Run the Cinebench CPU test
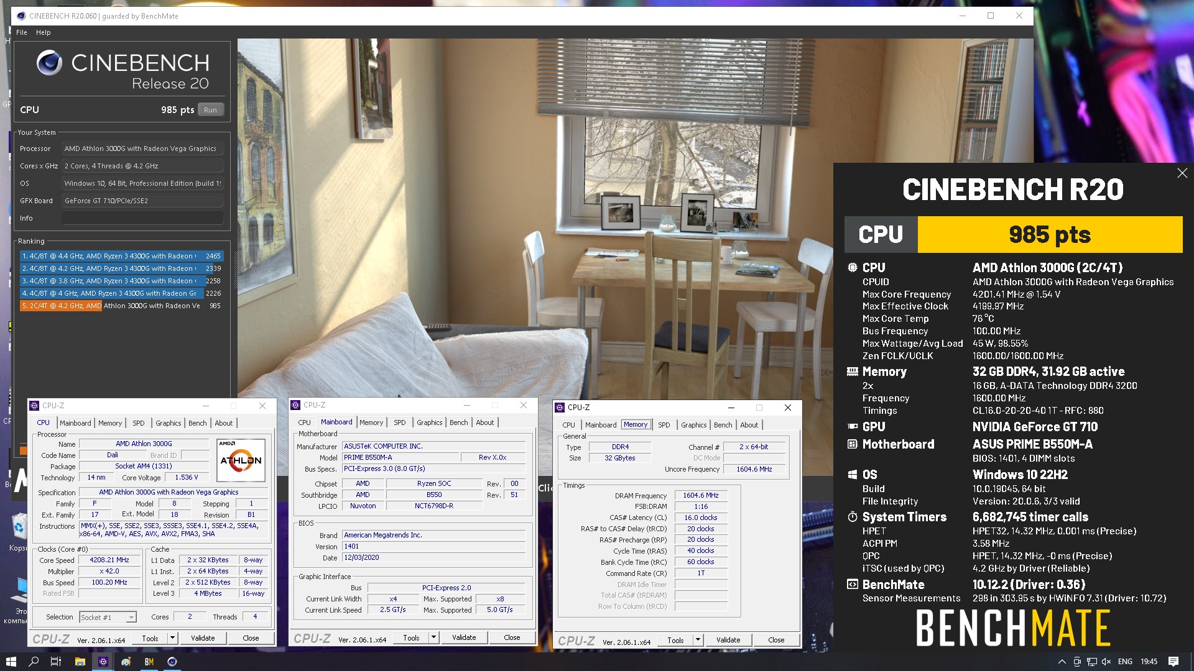 211,110
